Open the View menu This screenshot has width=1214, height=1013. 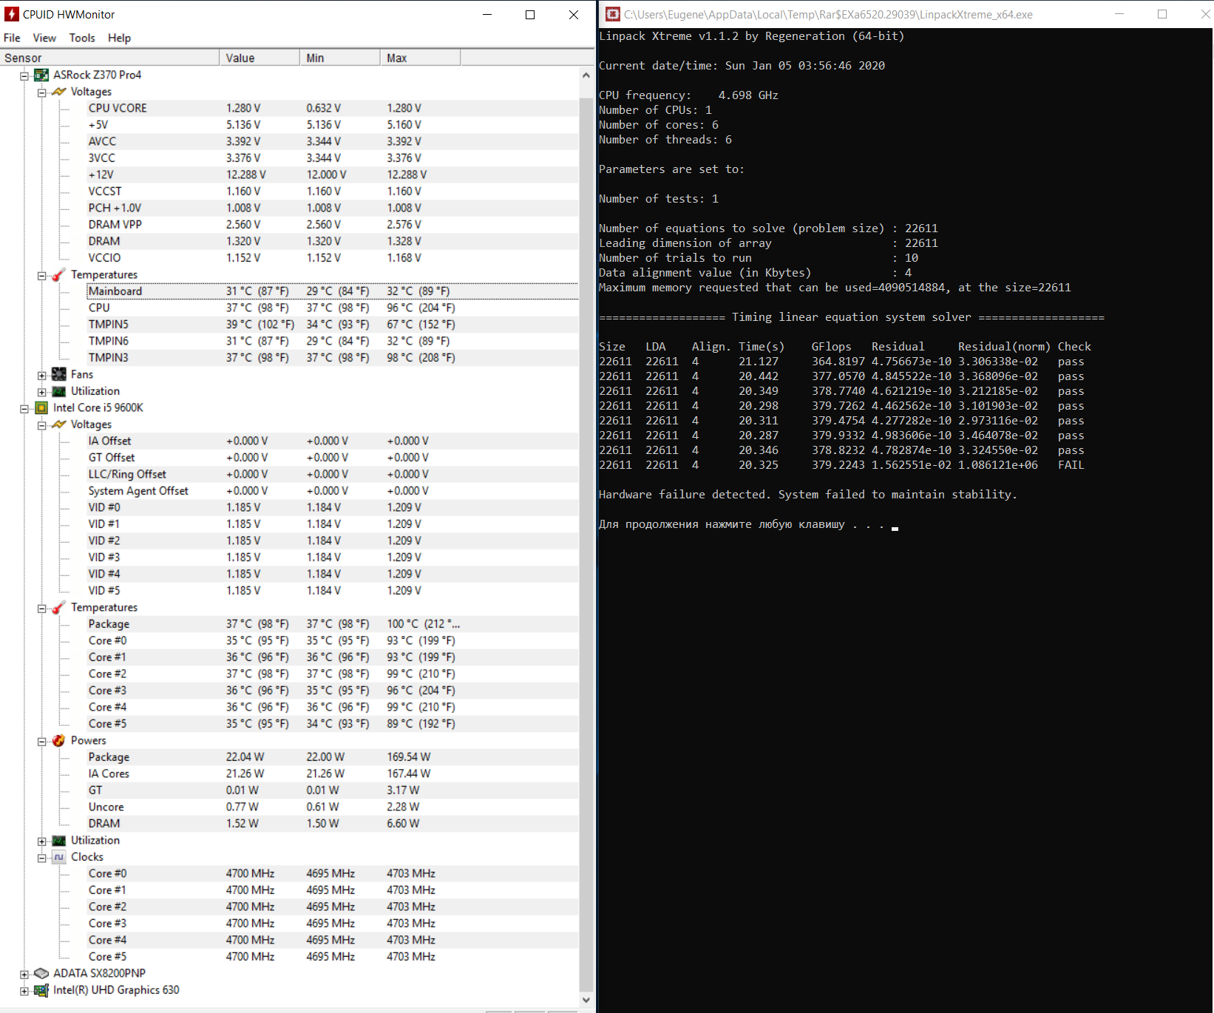[x=44, y=38]
